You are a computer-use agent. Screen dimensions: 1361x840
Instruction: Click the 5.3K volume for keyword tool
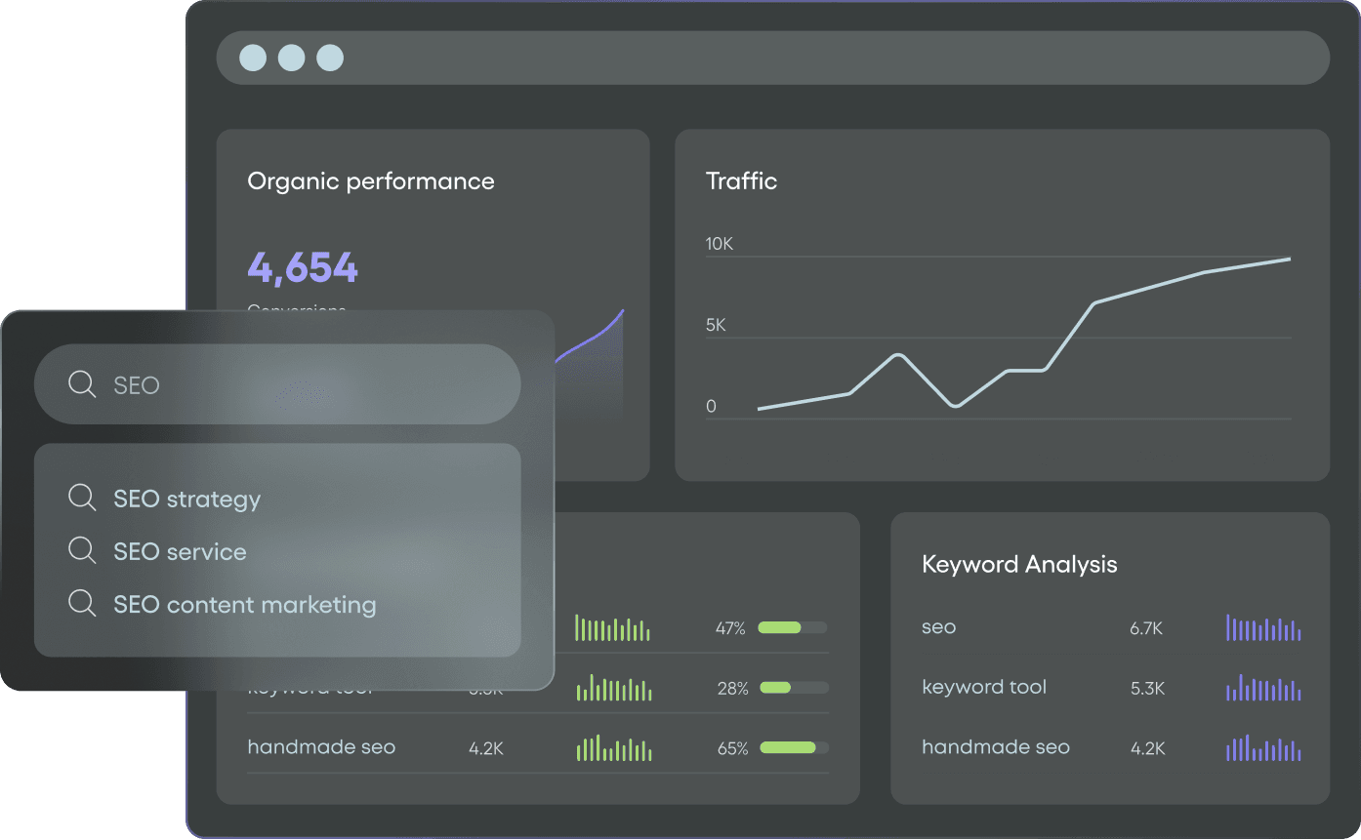click(x=1148, y=688)
